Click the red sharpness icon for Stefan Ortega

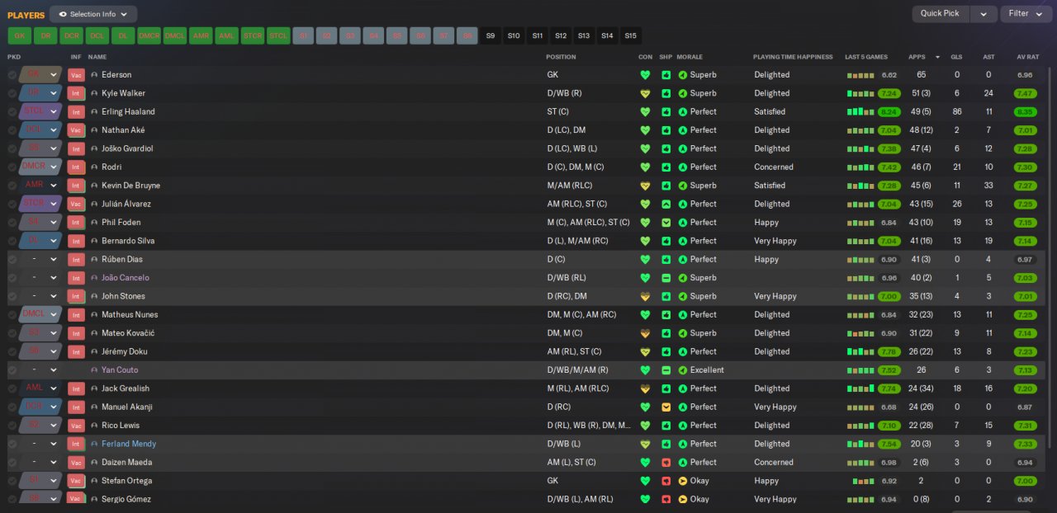[x=666, y=481]
